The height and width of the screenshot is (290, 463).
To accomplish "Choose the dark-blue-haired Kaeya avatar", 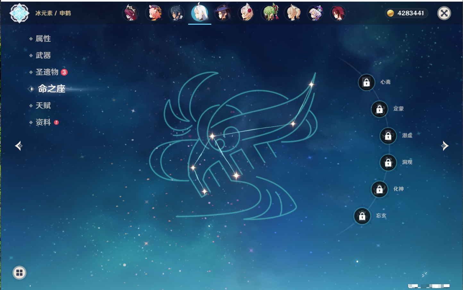I will coord(177,13).
